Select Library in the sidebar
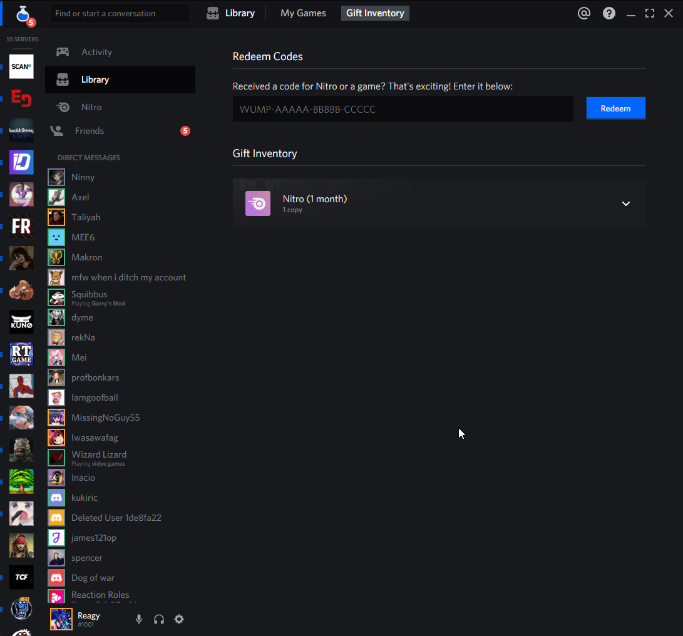The image size is (683, 636). coord(120,79)
